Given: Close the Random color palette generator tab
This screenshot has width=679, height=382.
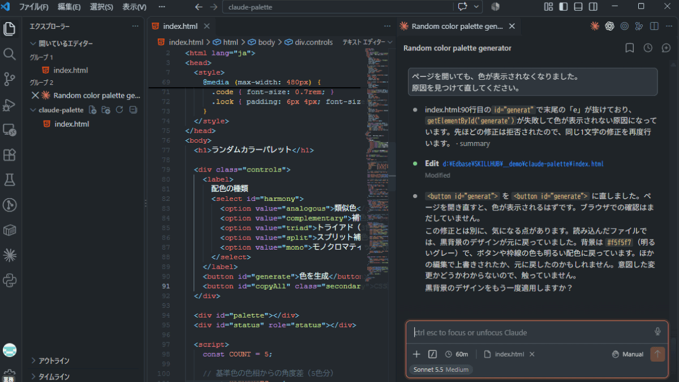Looking at the screenshot, I should point(512,26).
